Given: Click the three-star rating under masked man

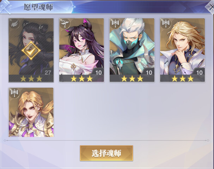Looking at the screenshot, I should coord(132,79).
